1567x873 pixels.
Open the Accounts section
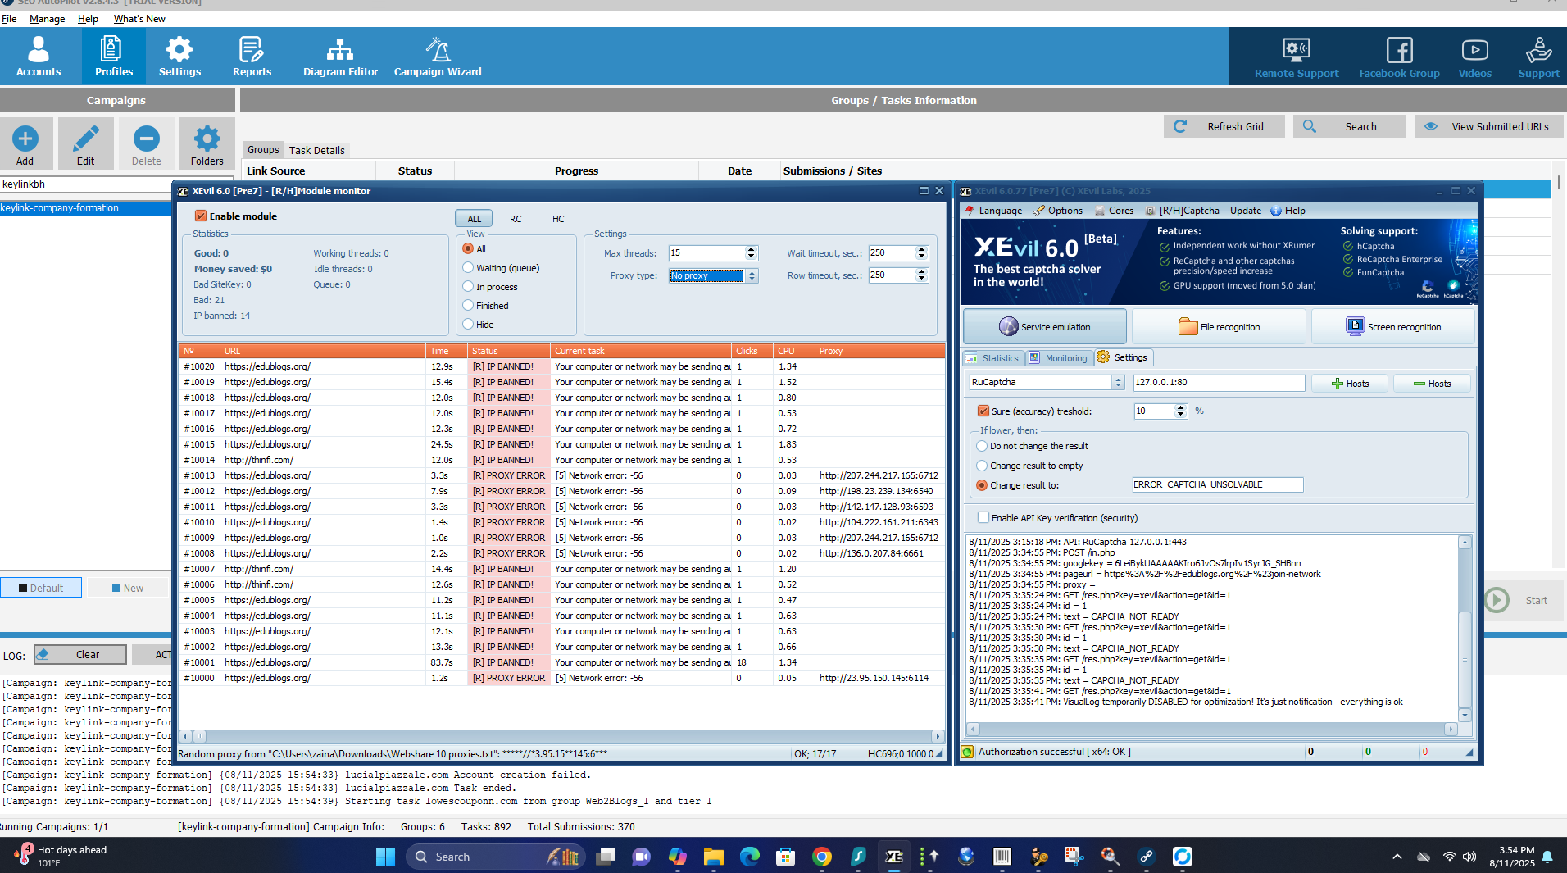(39, 57)
